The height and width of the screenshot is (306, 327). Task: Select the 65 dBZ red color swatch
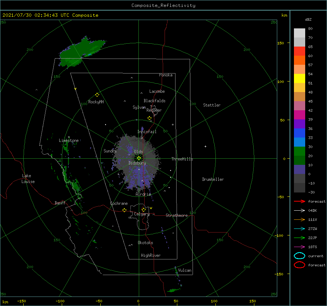point(299,51)
